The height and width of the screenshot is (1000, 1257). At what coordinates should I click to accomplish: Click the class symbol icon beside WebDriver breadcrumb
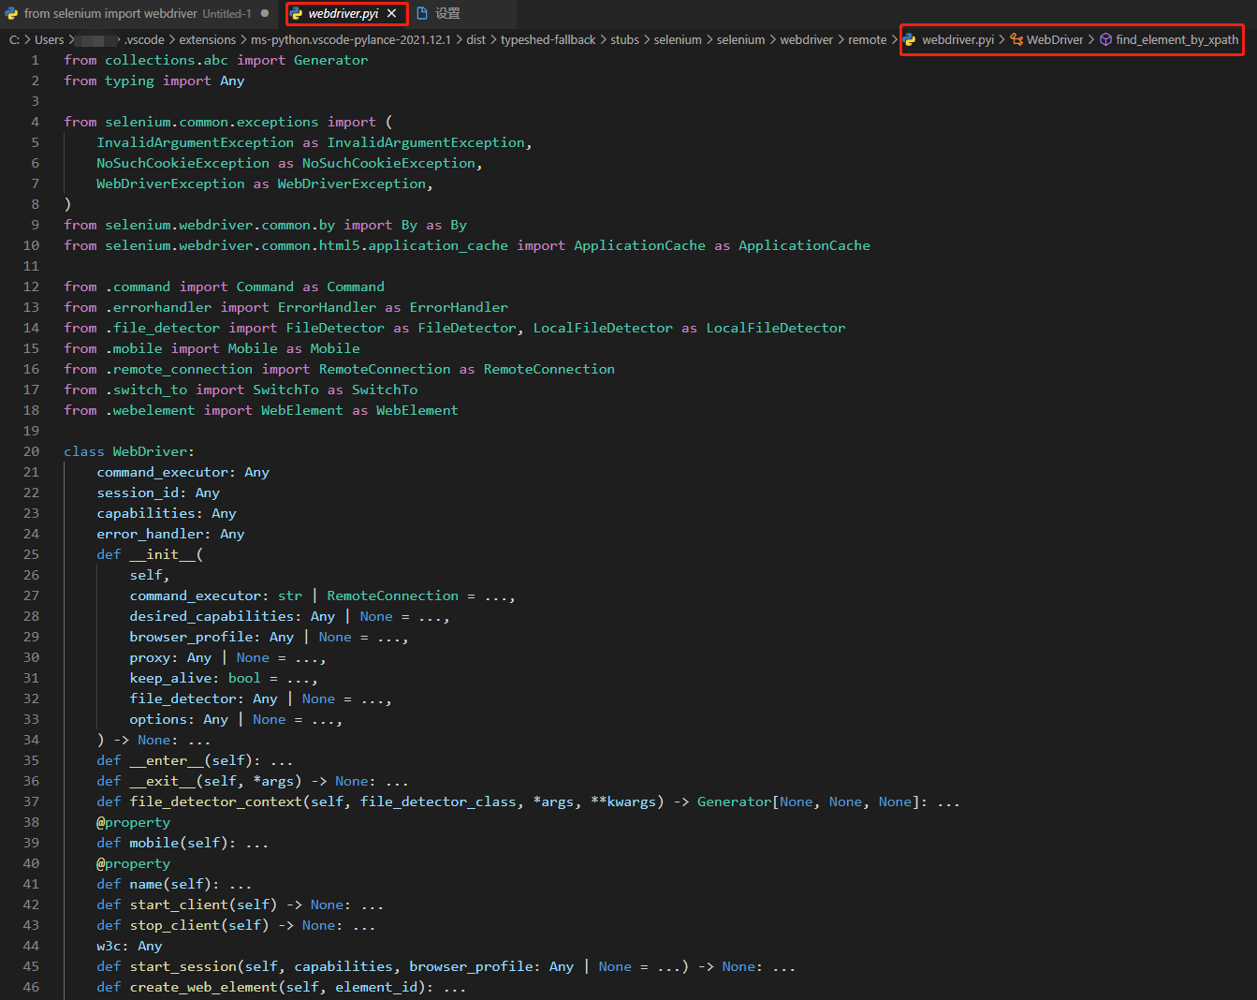click(1016, 39)
